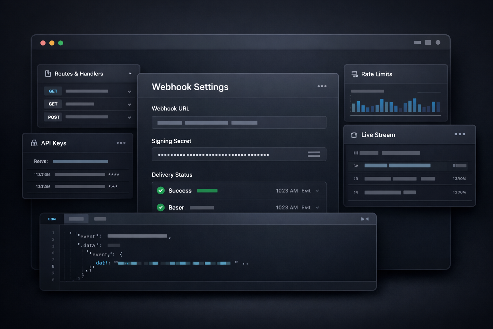
Task: Expand the POST route row
Action: tap(129, 117)
